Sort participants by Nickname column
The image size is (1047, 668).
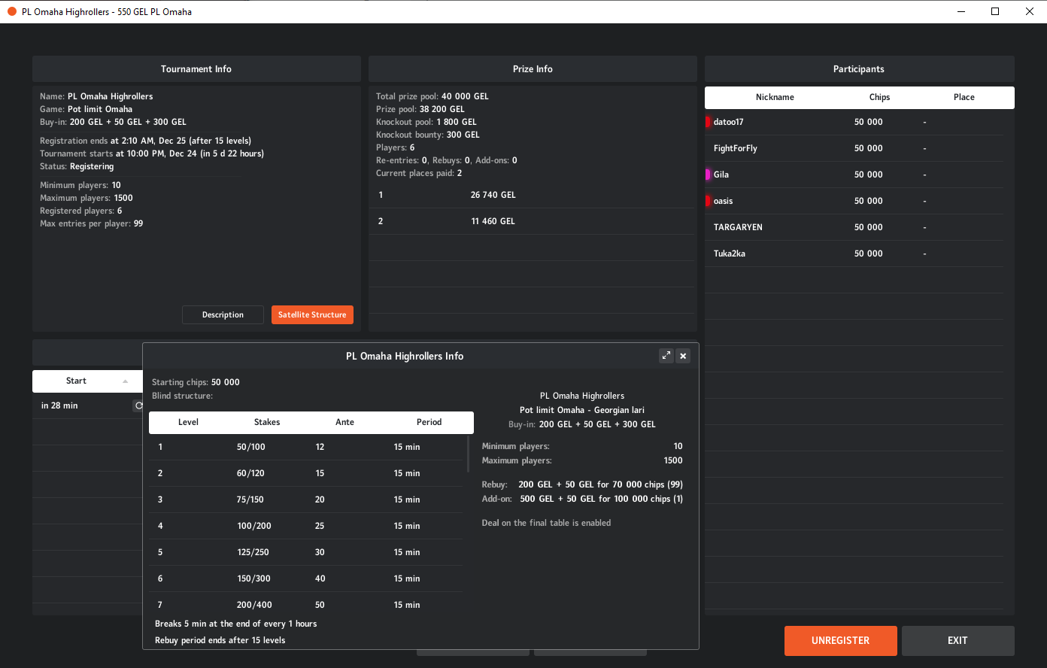(x=775, y=97)
